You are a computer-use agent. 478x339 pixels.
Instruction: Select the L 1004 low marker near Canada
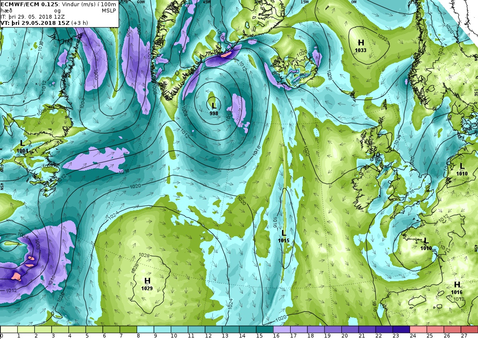[x=22, y=146]
